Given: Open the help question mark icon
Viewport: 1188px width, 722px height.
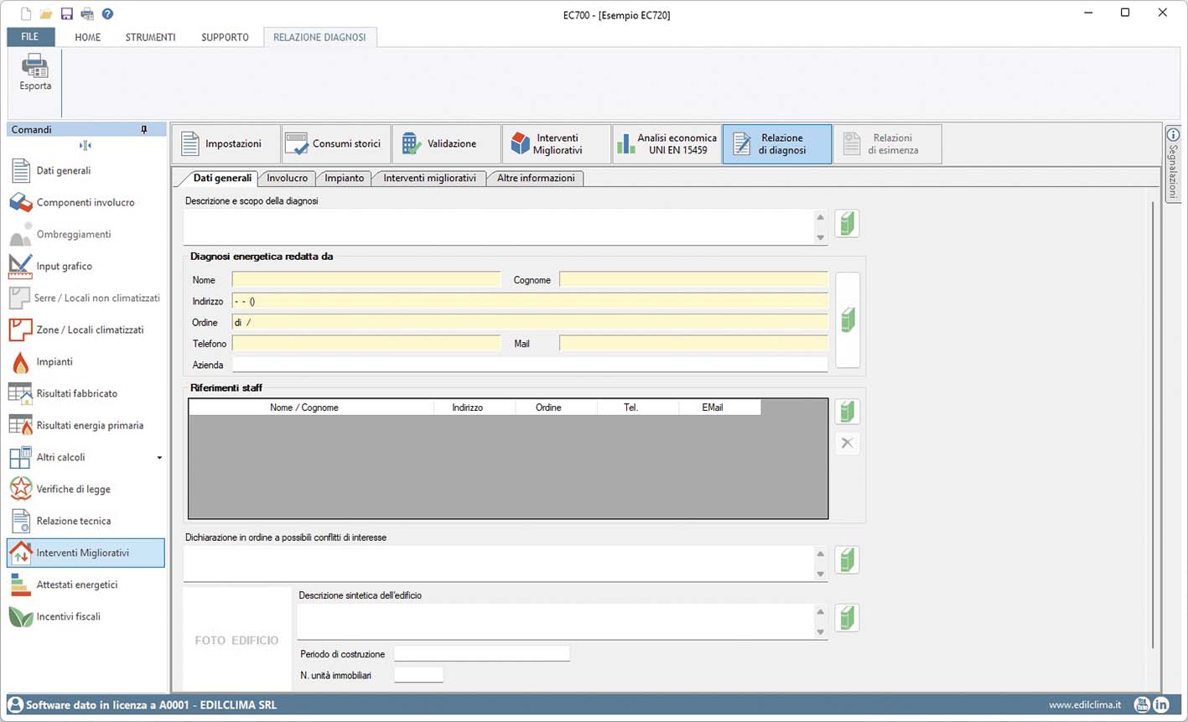Looking at the screenshot, I should (x=107, y=14).
